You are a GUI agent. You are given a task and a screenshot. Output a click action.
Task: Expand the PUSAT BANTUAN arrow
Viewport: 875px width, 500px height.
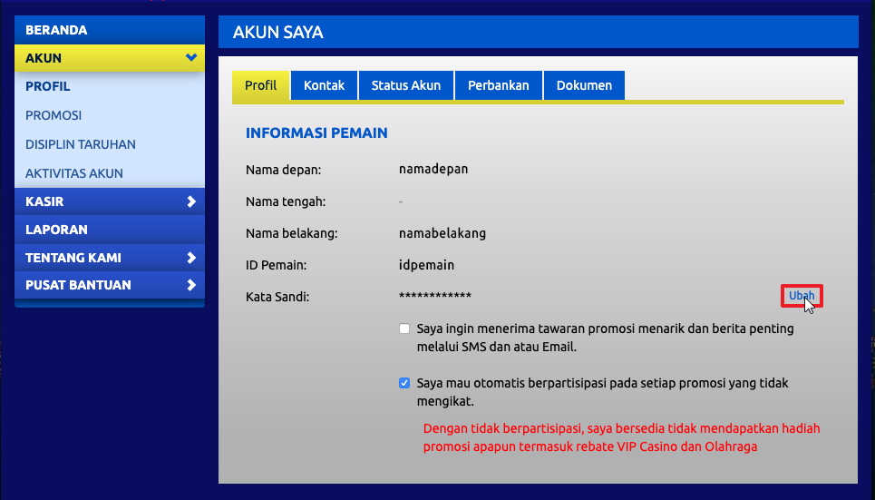tap(190, 285)
